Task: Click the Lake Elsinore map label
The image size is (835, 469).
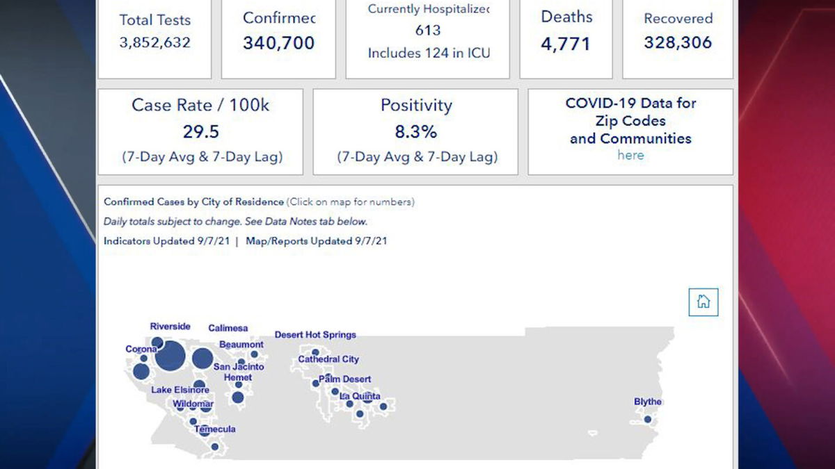Action: (180, 390)
